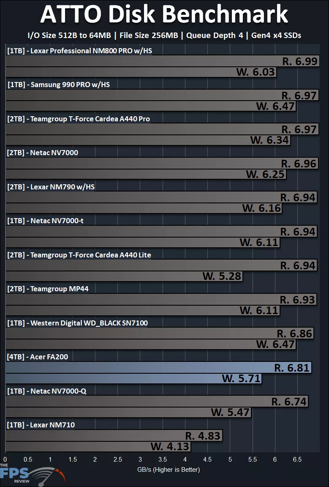Select the Lexar NM710 label

point(41,425)
